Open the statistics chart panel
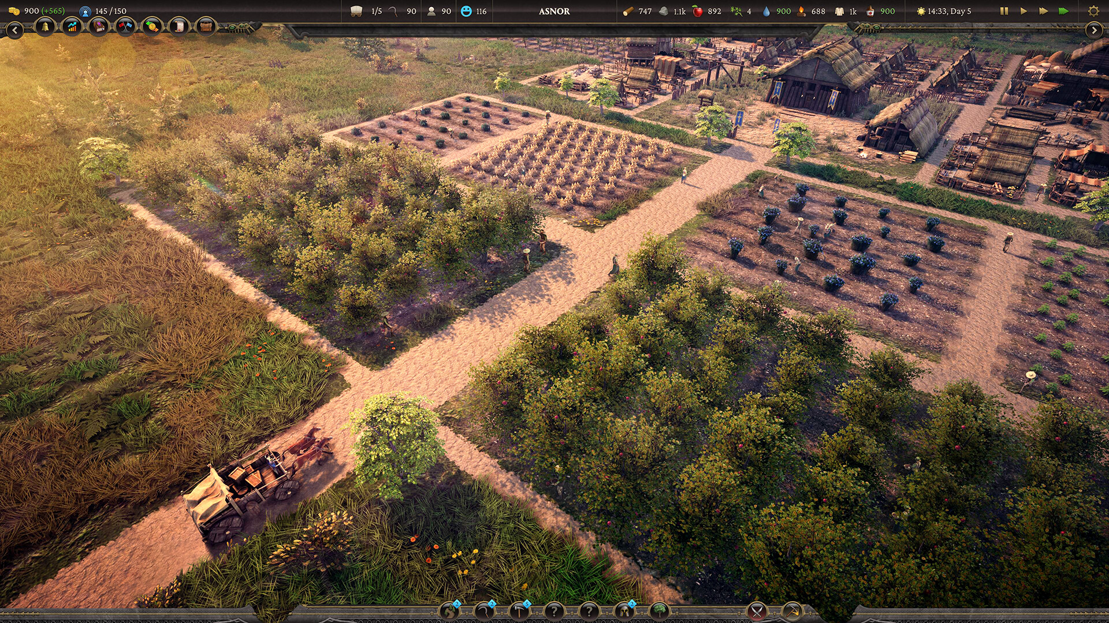 (71, 27)
